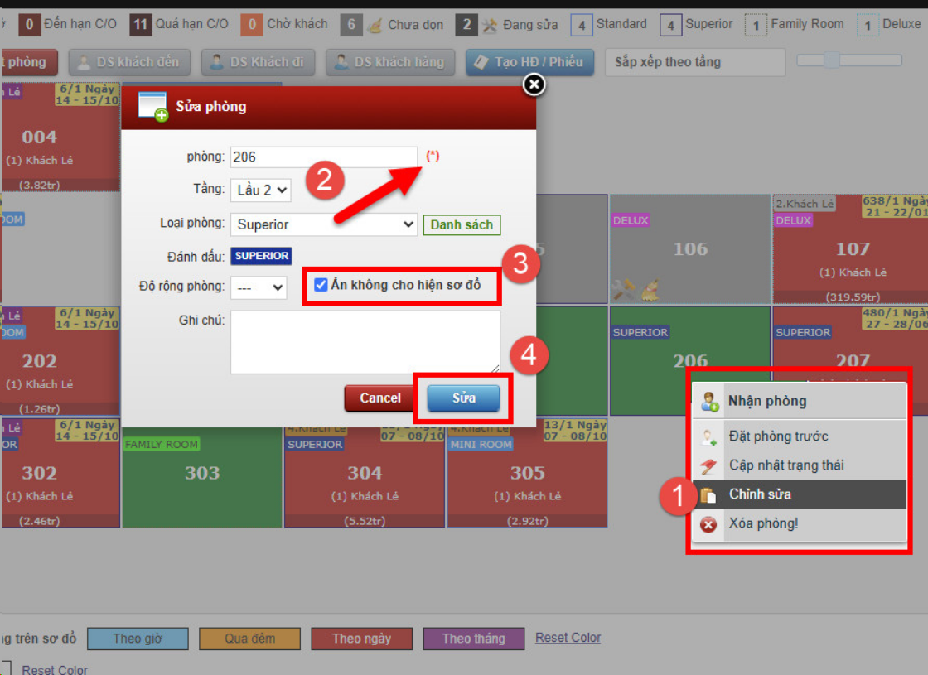
Task: Click the Theo giờ blue color swatch
Action: (138, 639)
